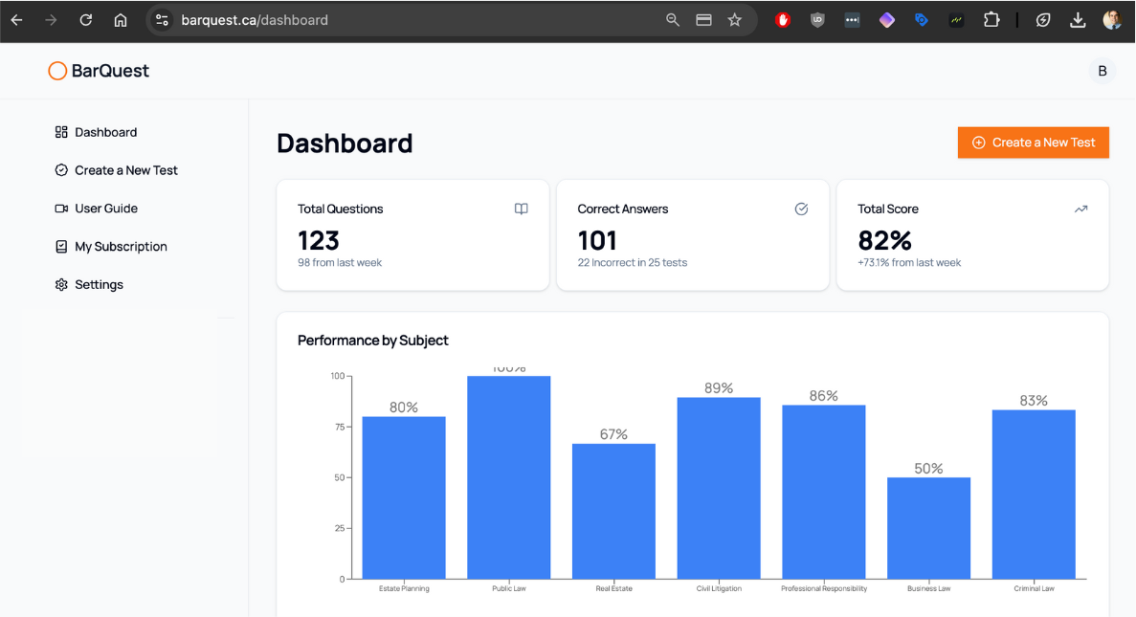Open the blue tag extension icon

922,20
